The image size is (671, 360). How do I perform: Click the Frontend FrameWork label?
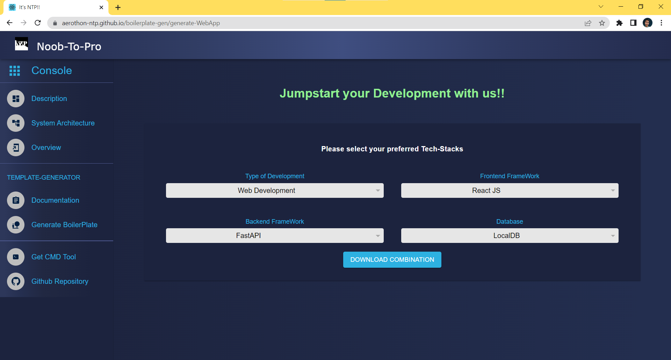pyautogui.click(x=510, y=176)
